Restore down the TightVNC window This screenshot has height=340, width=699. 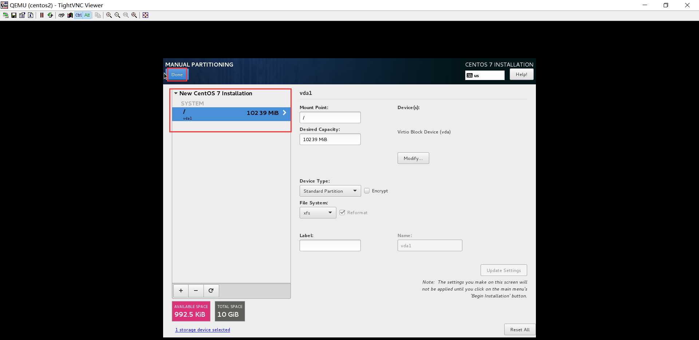click(666, 5)
